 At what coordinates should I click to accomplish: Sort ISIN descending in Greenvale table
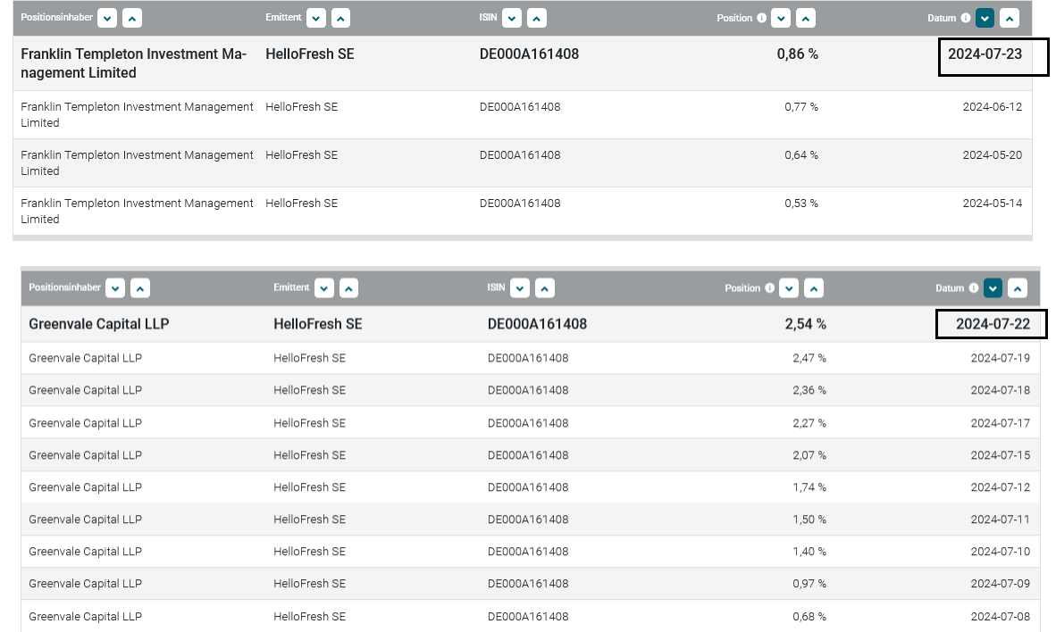coord(520,288)
